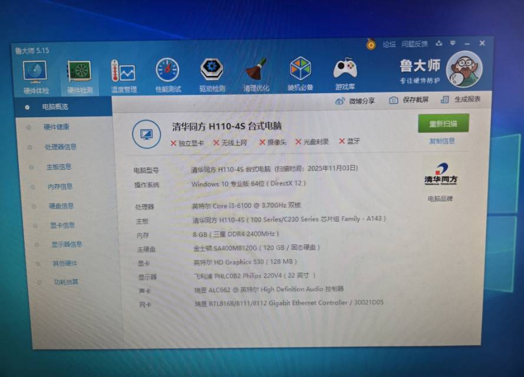Screen dimensions: 524x377
Task: Open 游戏库 gamepad icon
Action: [345, 69]
